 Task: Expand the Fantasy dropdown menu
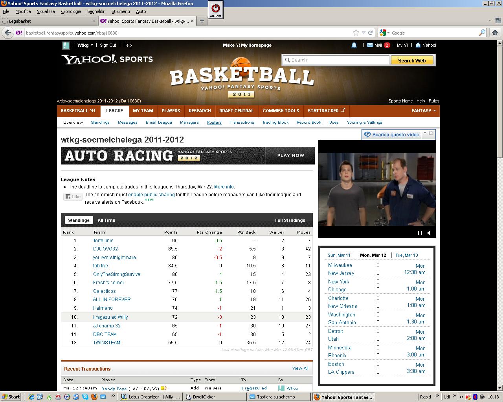point(423,111)
